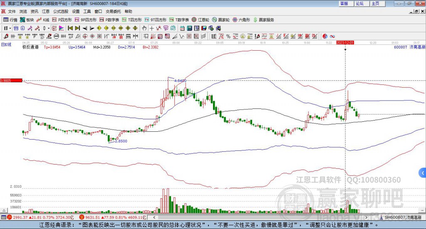The height and width of the screenshot is (229, 426).
Task: Open the 9P四方形 tool
Action: point(86,20)
